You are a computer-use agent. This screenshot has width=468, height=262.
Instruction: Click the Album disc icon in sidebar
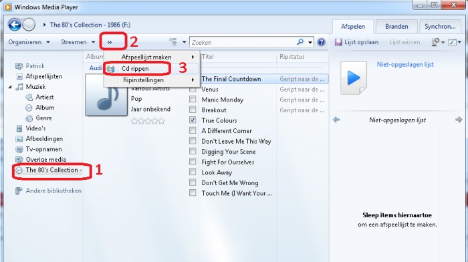click(x=29, y=108)
